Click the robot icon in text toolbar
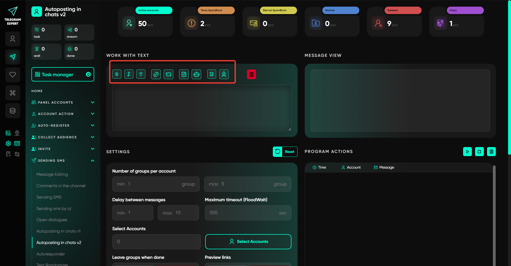511x266 pixels. [196, 74]
